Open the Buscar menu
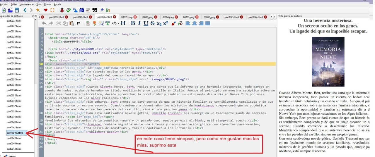This screenshot has width=375, height=157. click(47, 4)
